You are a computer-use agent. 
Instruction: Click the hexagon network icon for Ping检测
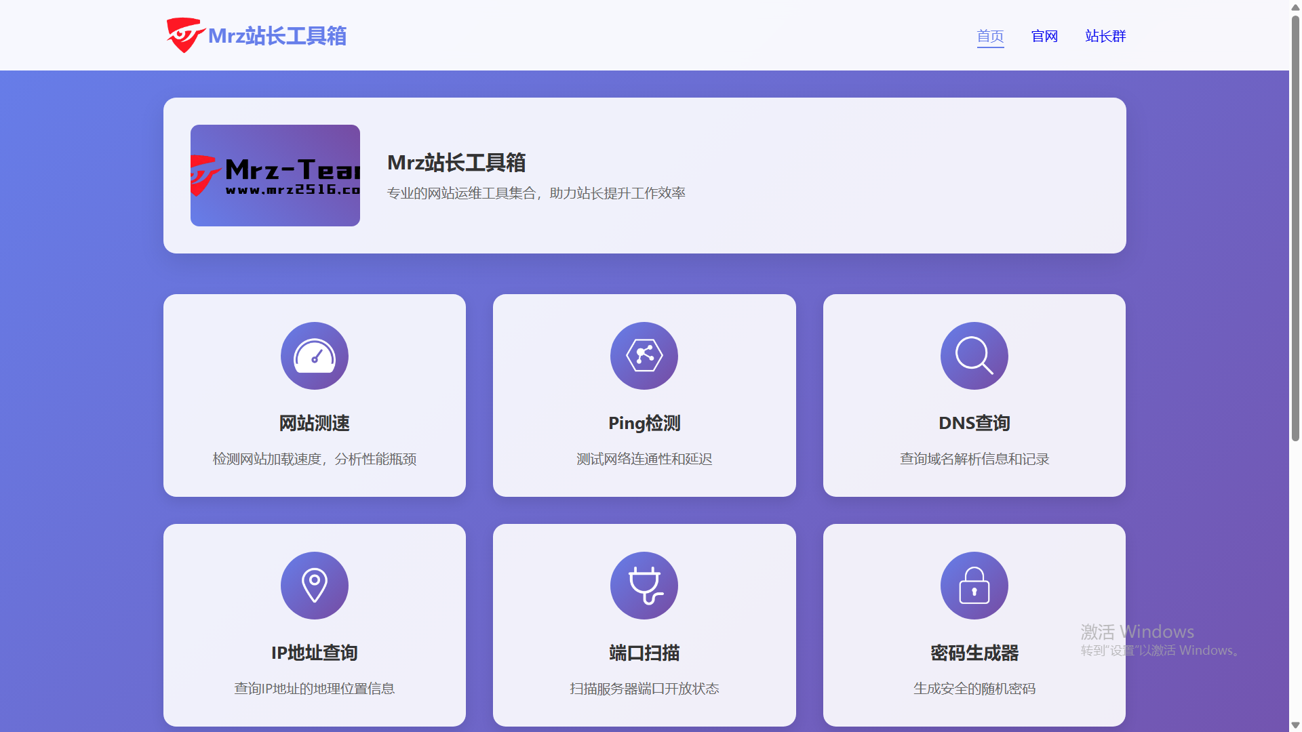644,356
